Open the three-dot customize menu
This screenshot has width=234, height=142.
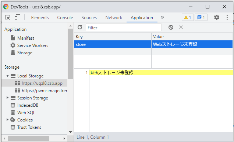[227, 17]
